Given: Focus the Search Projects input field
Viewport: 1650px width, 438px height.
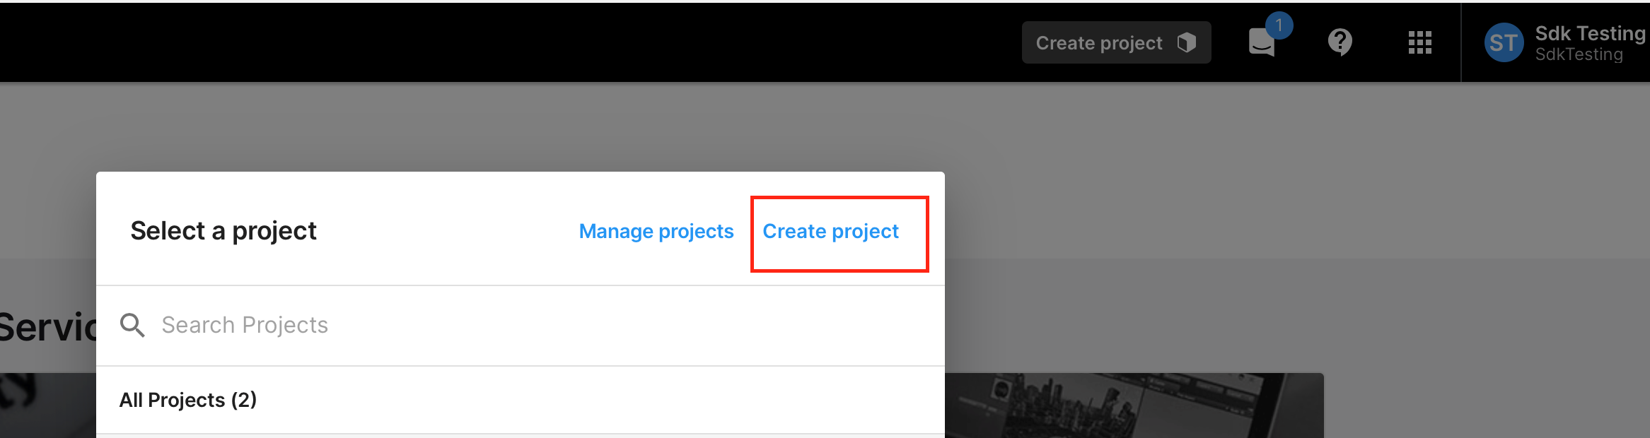Looking at the screenshot, I should pos(495,325).
